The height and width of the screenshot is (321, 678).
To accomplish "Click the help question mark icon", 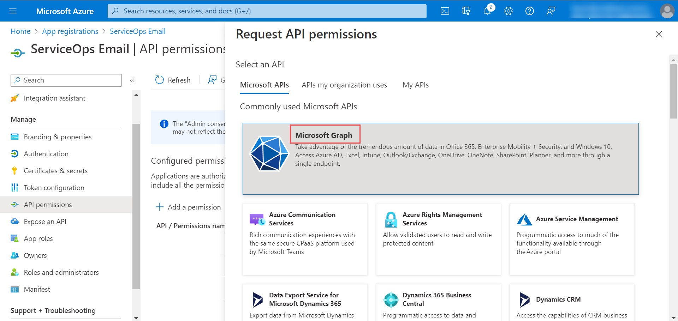I will pos(530,11).
